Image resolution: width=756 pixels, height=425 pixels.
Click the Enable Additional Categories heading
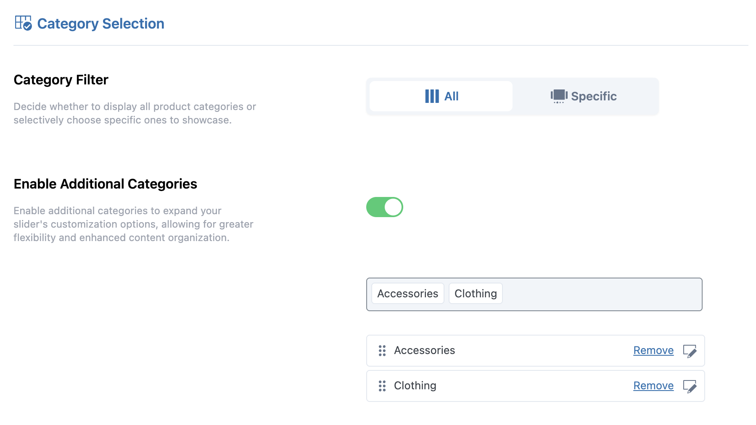(x=105, y=184)
